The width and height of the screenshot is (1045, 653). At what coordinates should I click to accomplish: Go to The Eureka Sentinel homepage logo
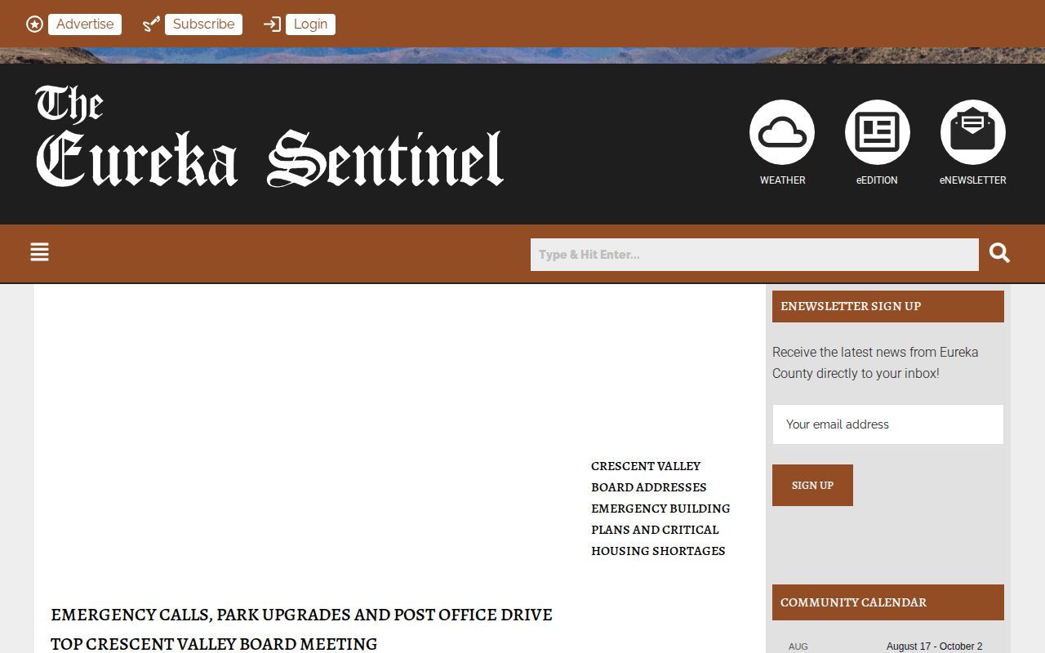269,136
